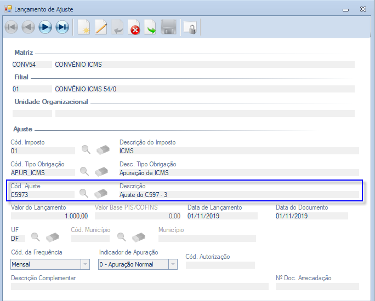Click Unidade Organizacional description field
Viewport: 375px width, 301px height.
(204, 113)
